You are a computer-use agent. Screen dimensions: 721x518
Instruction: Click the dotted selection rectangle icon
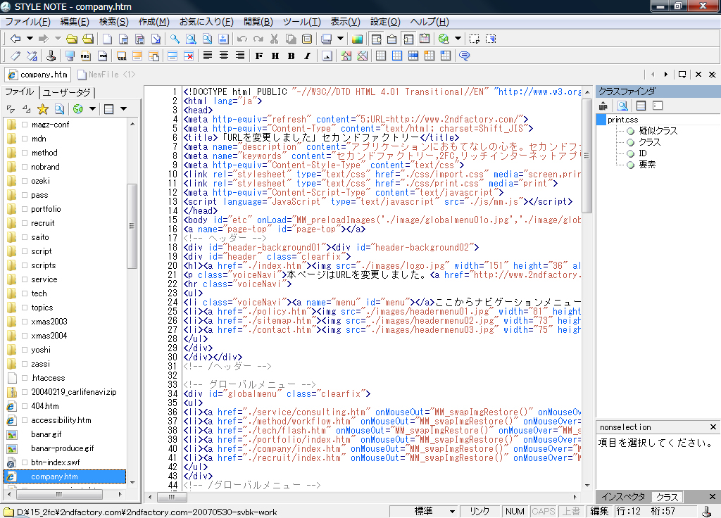coord(475,39)
